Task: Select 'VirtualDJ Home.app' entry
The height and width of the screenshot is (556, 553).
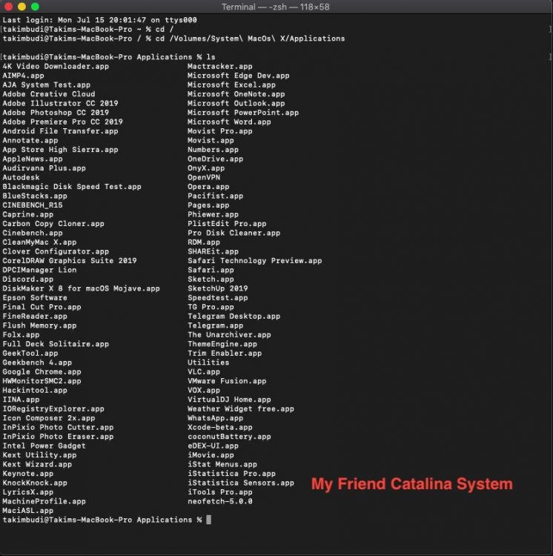Action: point(229,400)
